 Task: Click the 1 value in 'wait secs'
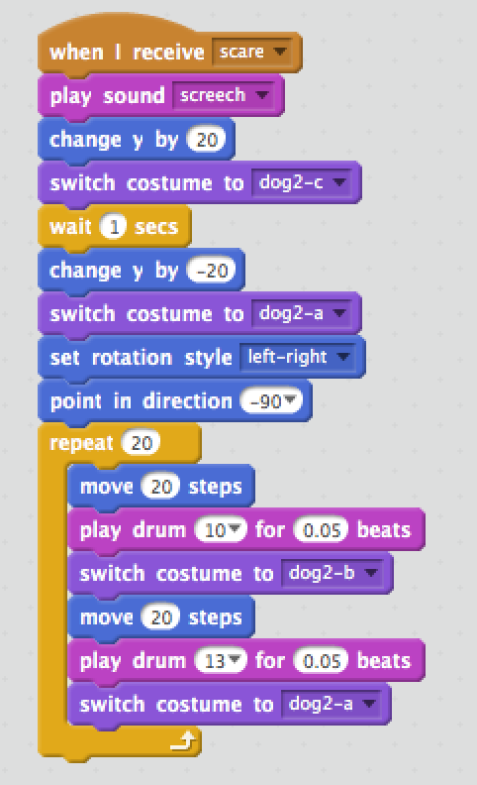click(x=113, y=227)
